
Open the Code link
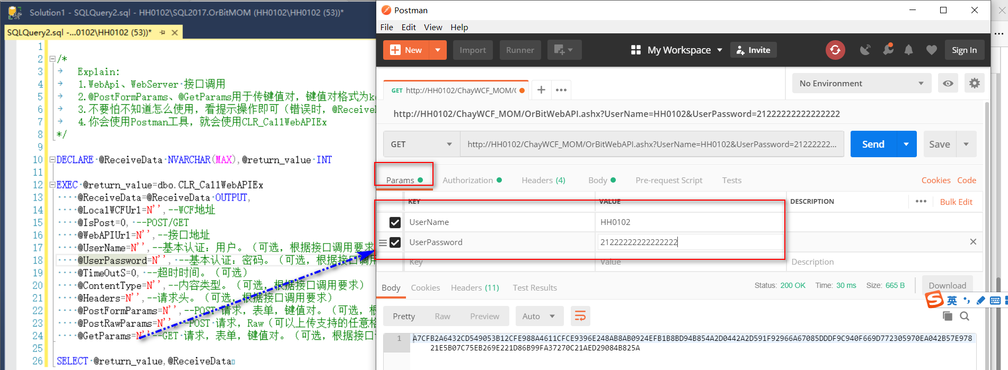[967, 180]
